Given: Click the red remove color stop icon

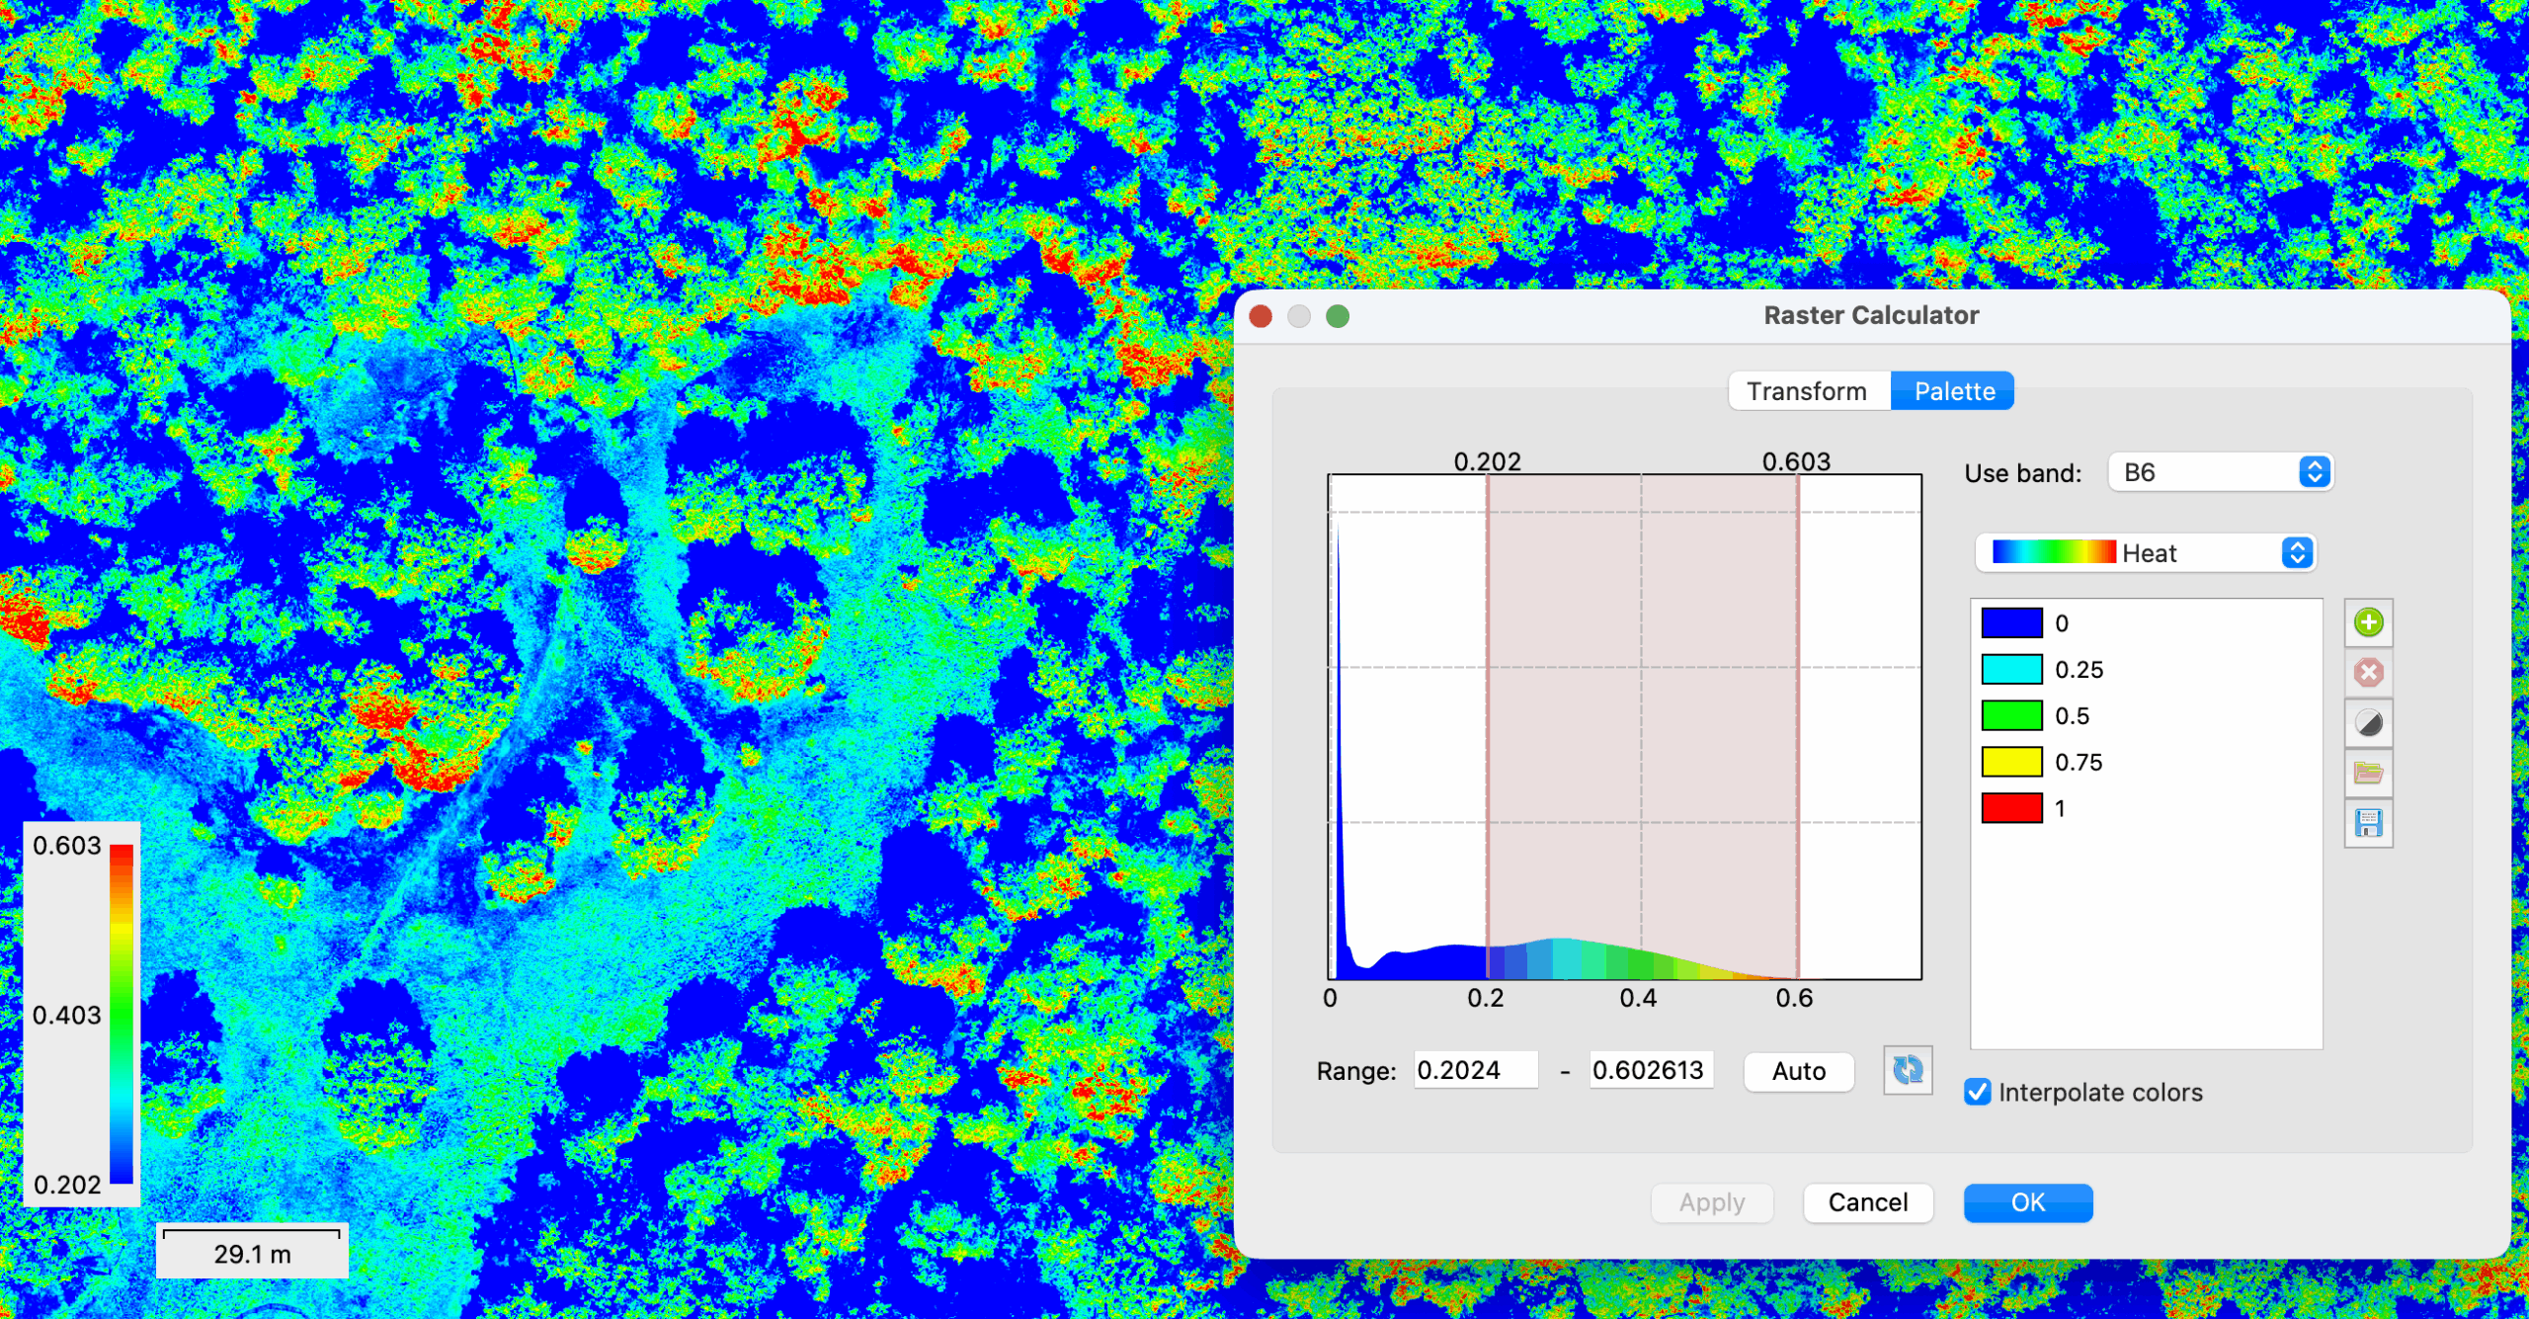Looking at the screenshot, I should point(2368,673).
